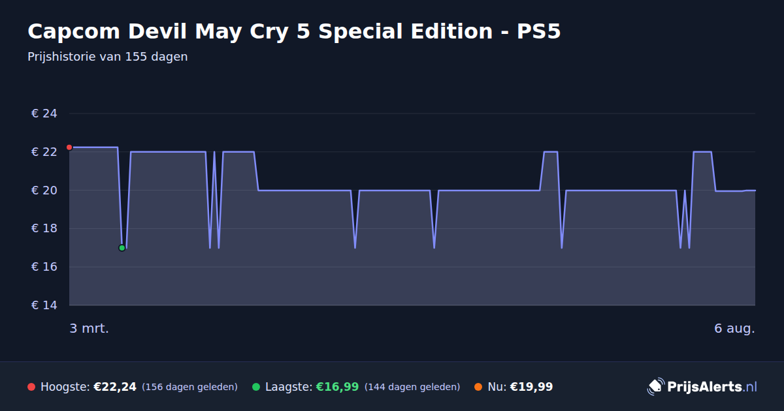
Task: Click the € 16 axis label
Action: [44, 267]
